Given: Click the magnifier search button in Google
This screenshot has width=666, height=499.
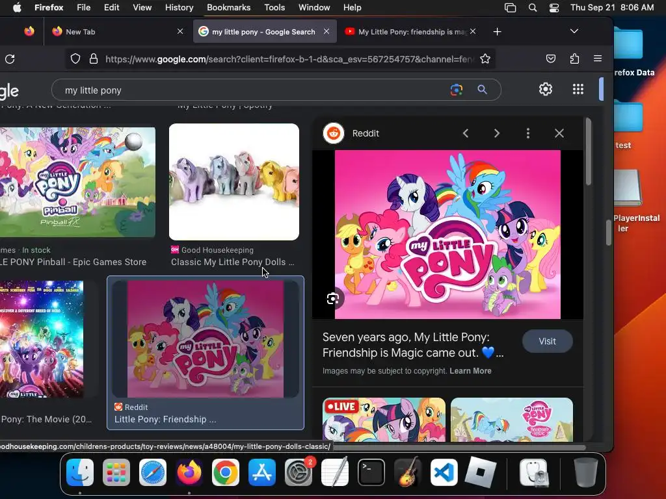Looking at the screenshot, I should tap(482, 90).
